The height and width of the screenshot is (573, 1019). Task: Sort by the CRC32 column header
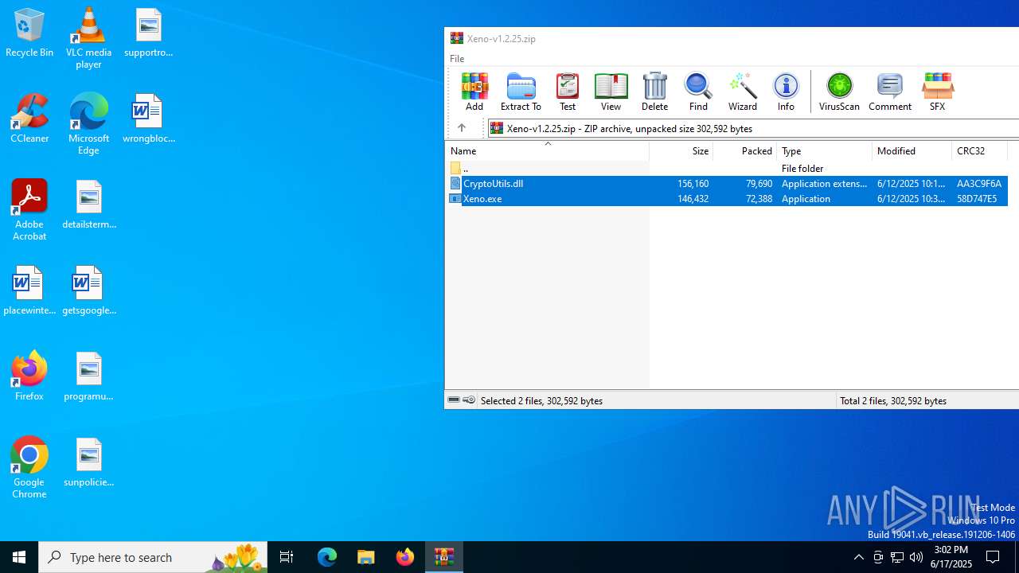979,150
